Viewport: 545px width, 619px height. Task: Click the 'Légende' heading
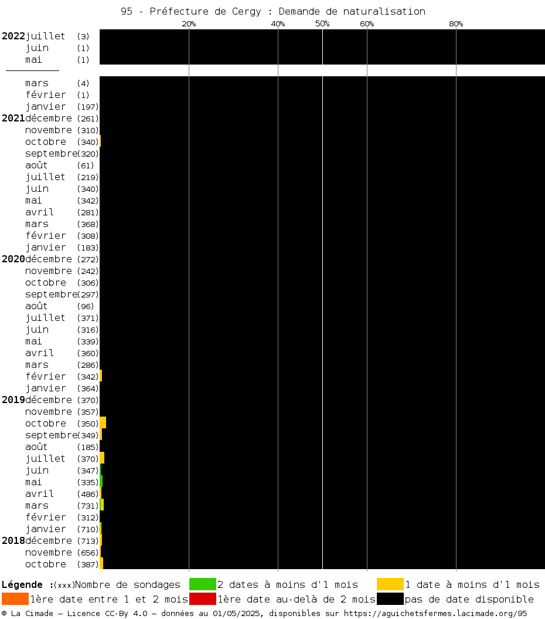point(22,584)
